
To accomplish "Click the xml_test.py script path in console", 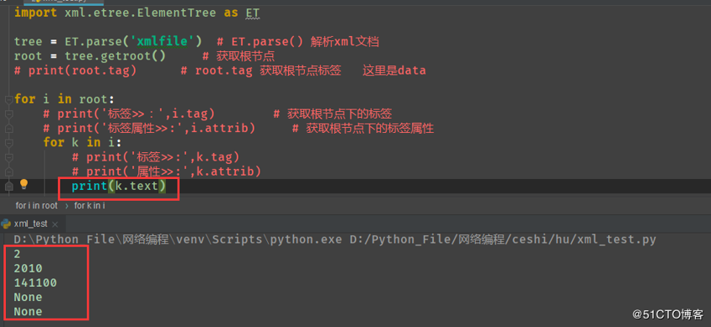I will [502, 239].
